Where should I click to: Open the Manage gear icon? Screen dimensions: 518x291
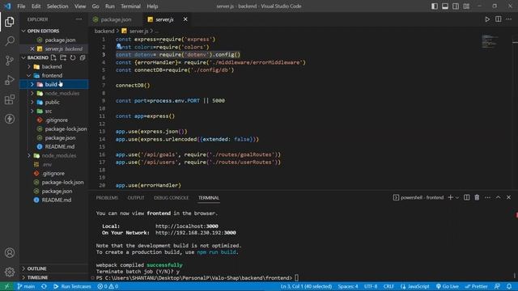coord(10,272)
